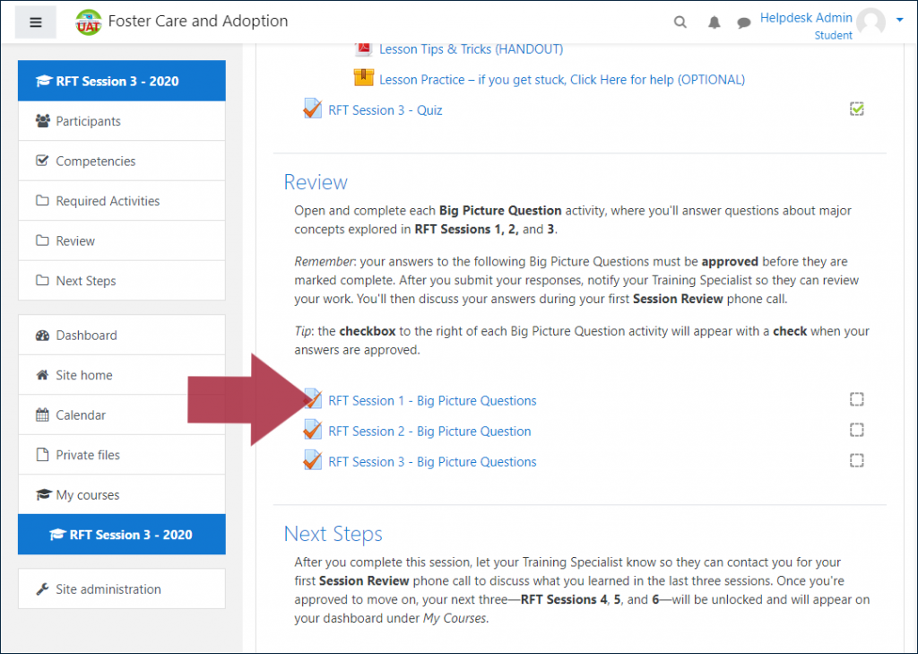Click the Site administration wrench icon
918x654 pixels.
(42, 589)
